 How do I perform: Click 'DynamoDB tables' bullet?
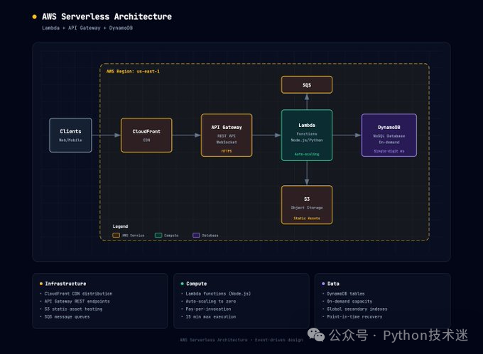346,294
